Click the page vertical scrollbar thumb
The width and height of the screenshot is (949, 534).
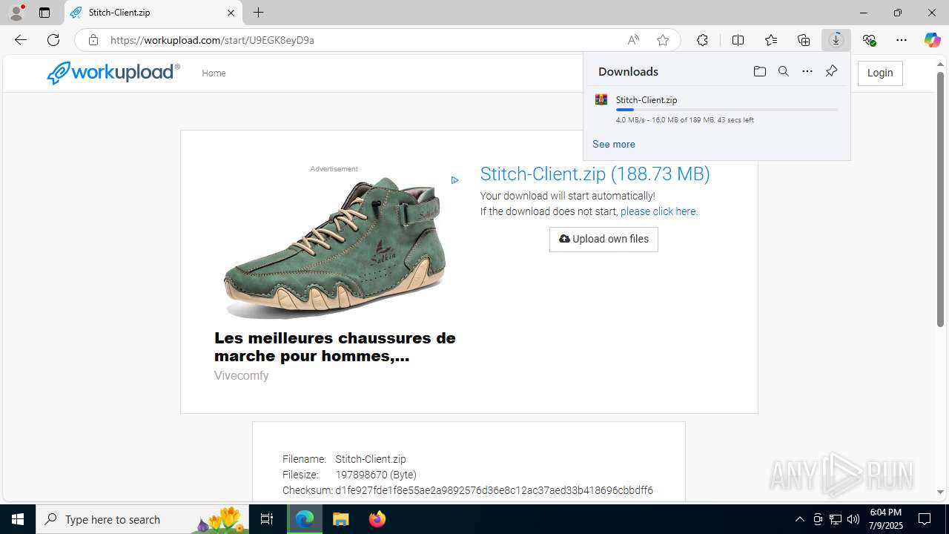click(x=940, y=199)
